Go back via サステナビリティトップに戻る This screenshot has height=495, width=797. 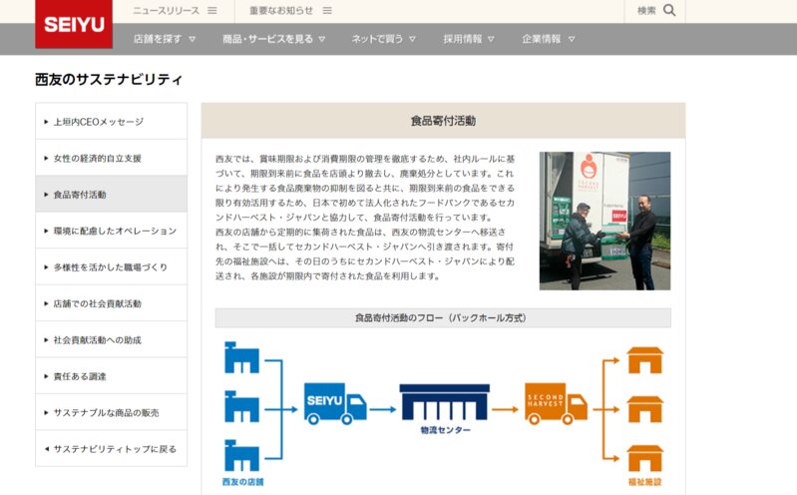pos(112,449)
